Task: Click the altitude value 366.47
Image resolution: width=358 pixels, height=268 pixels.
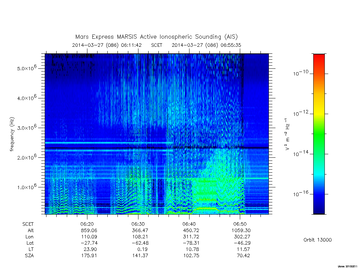Action: (140, 230)
